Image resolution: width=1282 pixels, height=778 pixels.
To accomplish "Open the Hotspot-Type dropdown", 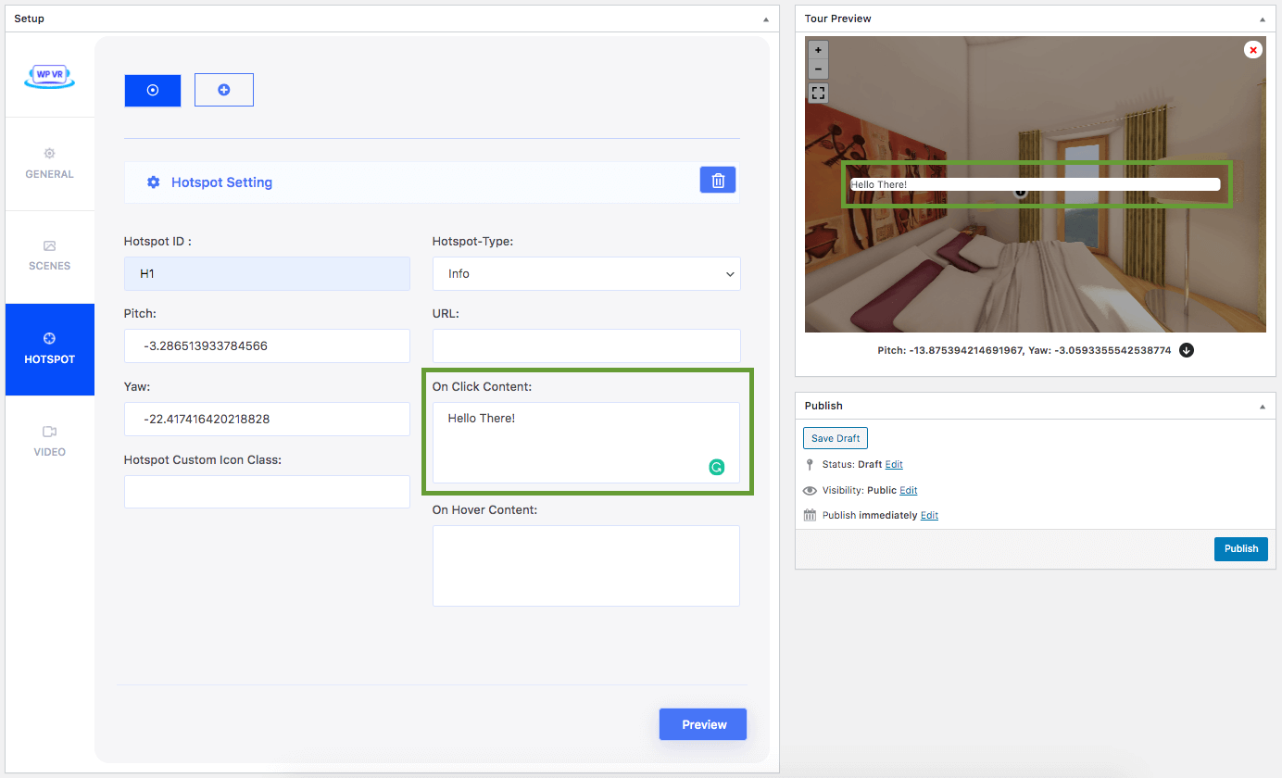I will click(585, 274).
